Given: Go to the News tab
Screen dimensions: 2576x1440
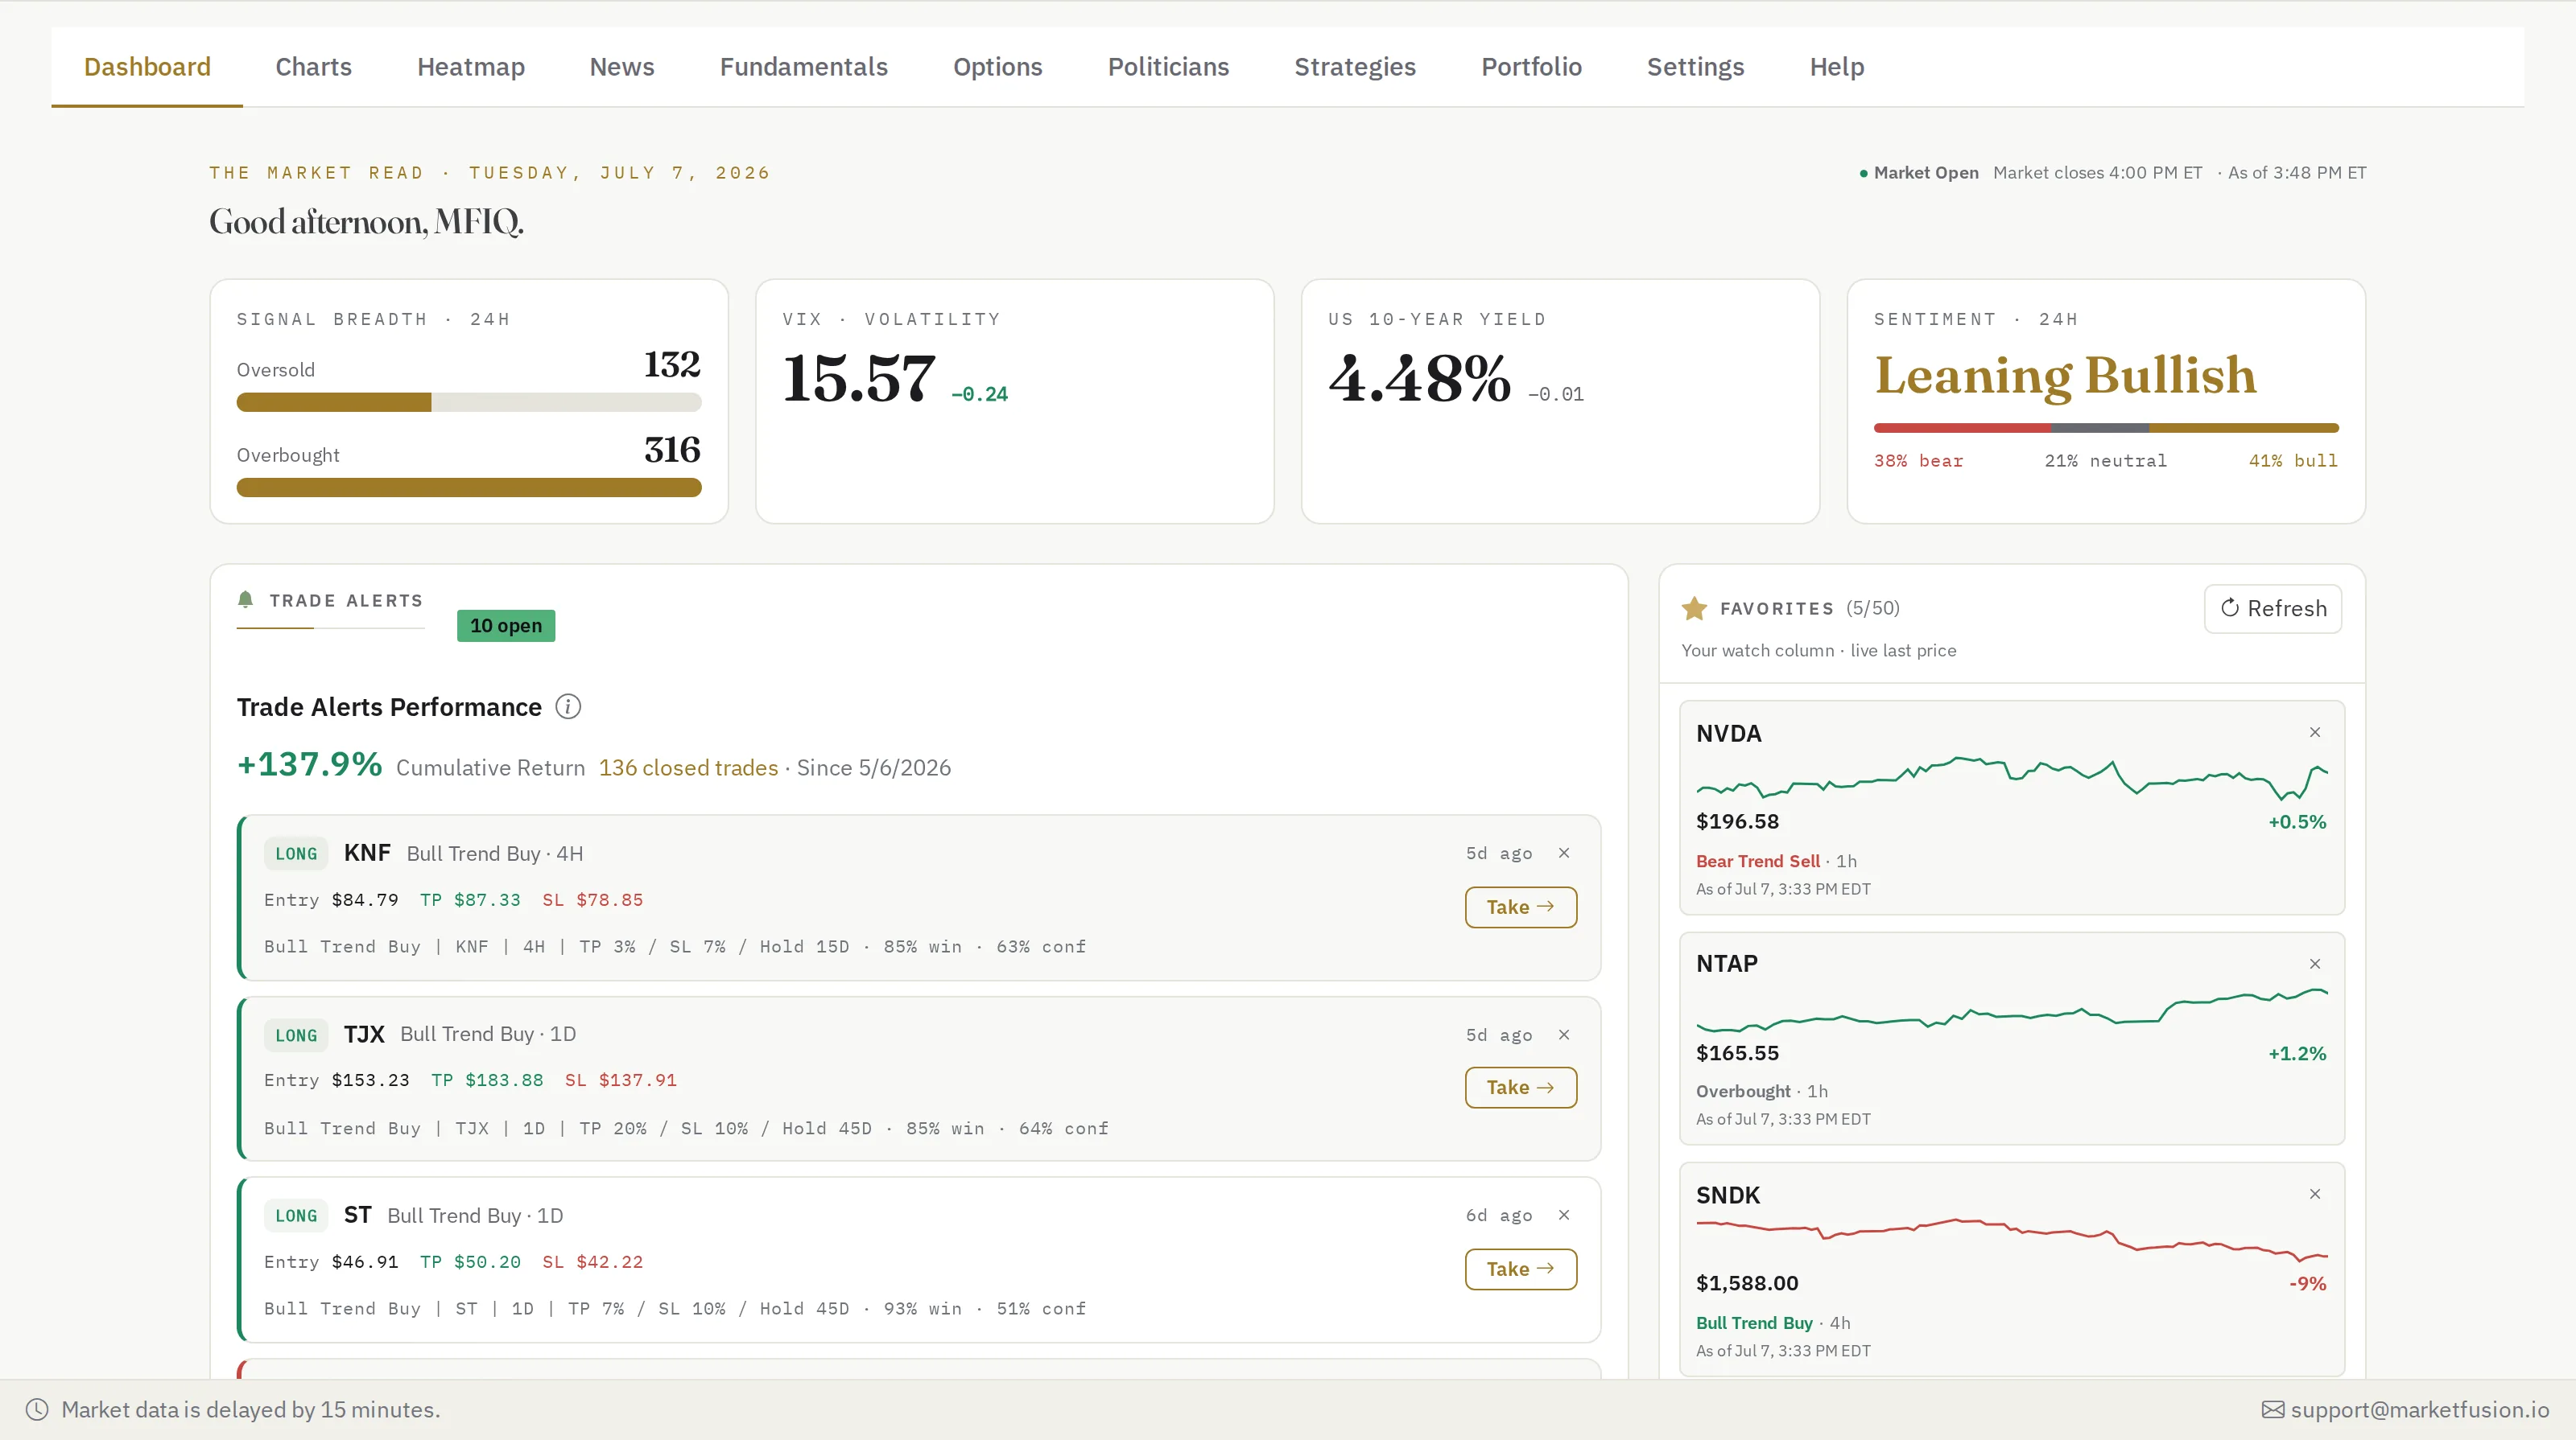Looking at the screenshot, I should click(621, 67).
